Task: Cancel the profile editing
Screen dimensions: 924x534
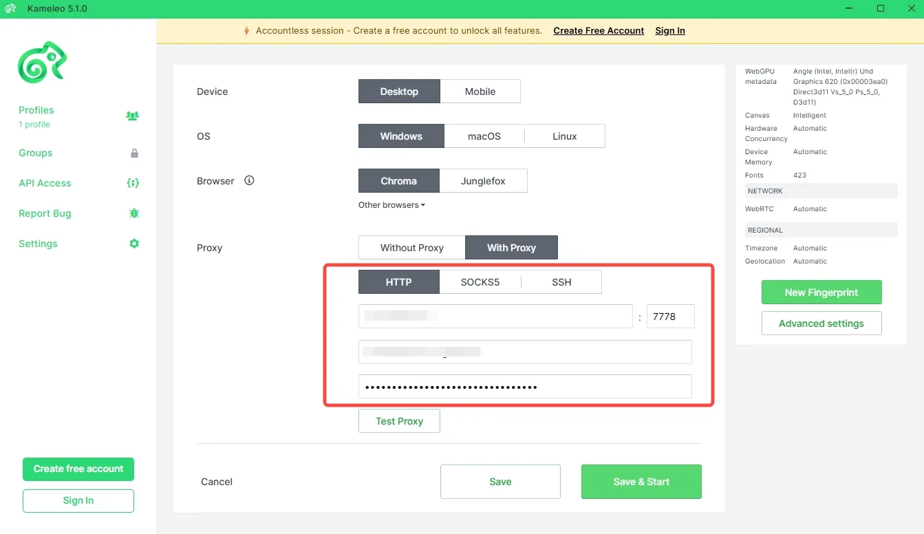Action: [x=217, y=482]
